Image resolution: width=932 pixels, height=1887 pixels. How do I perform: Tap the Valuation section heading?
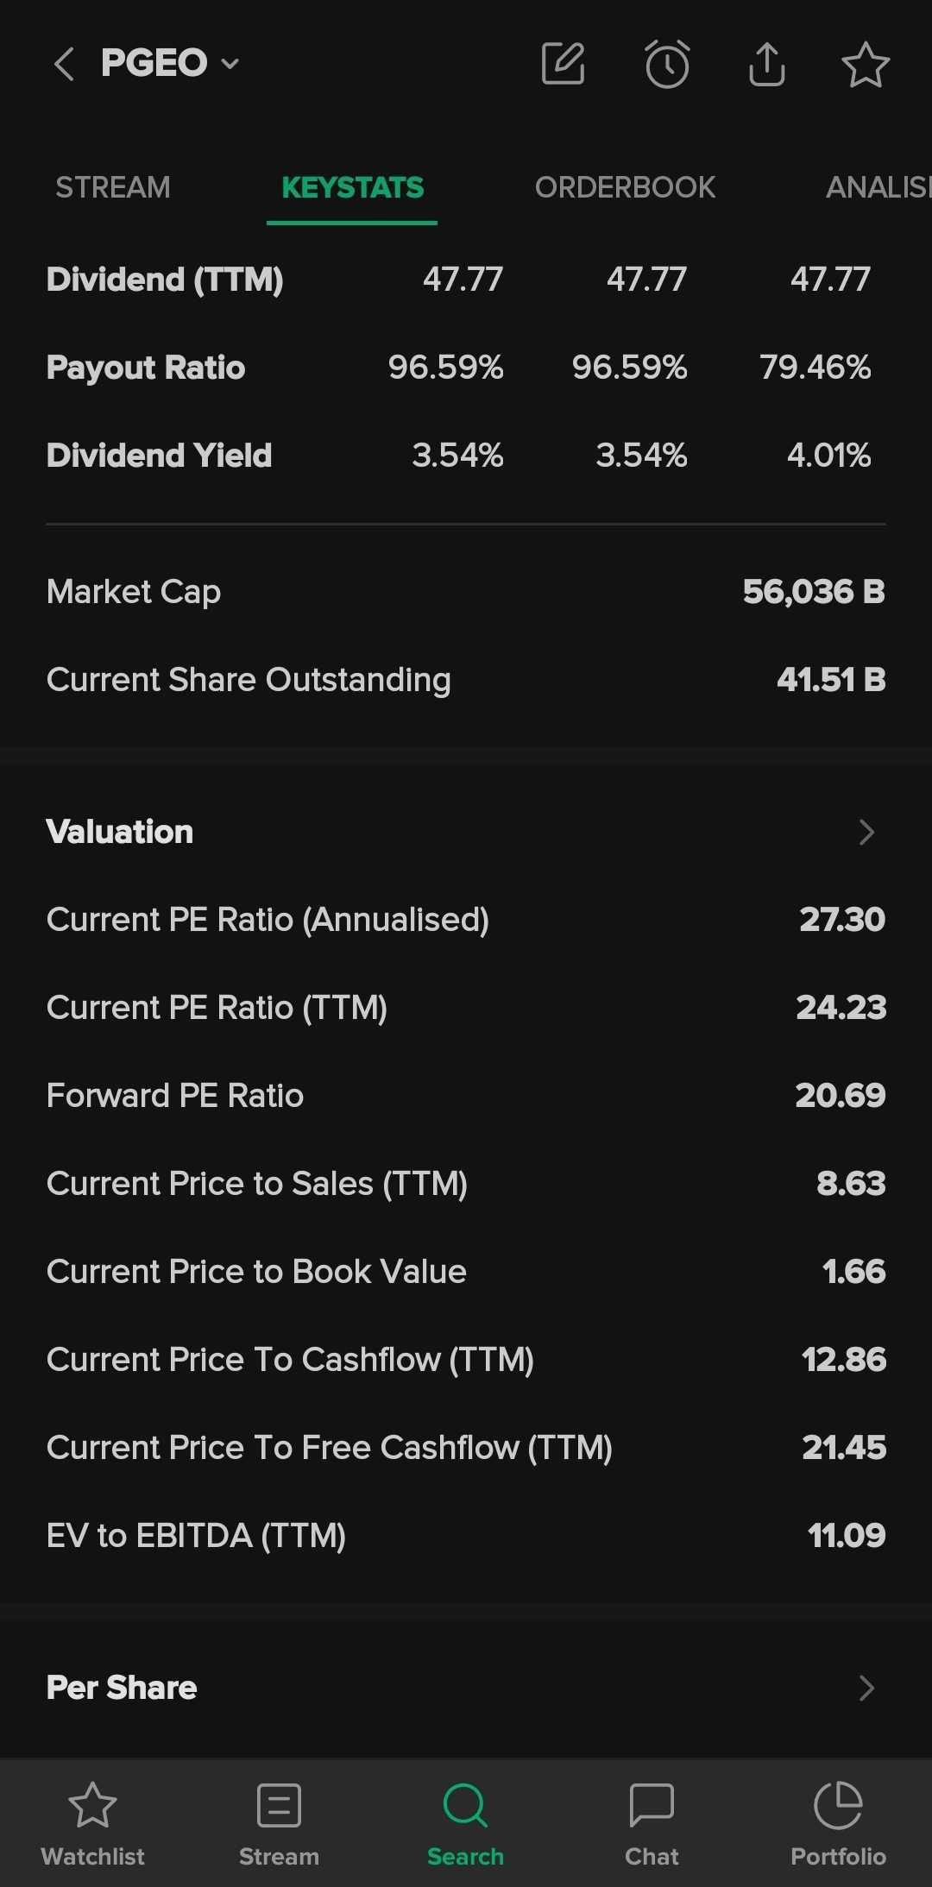[x=120, y=832]
